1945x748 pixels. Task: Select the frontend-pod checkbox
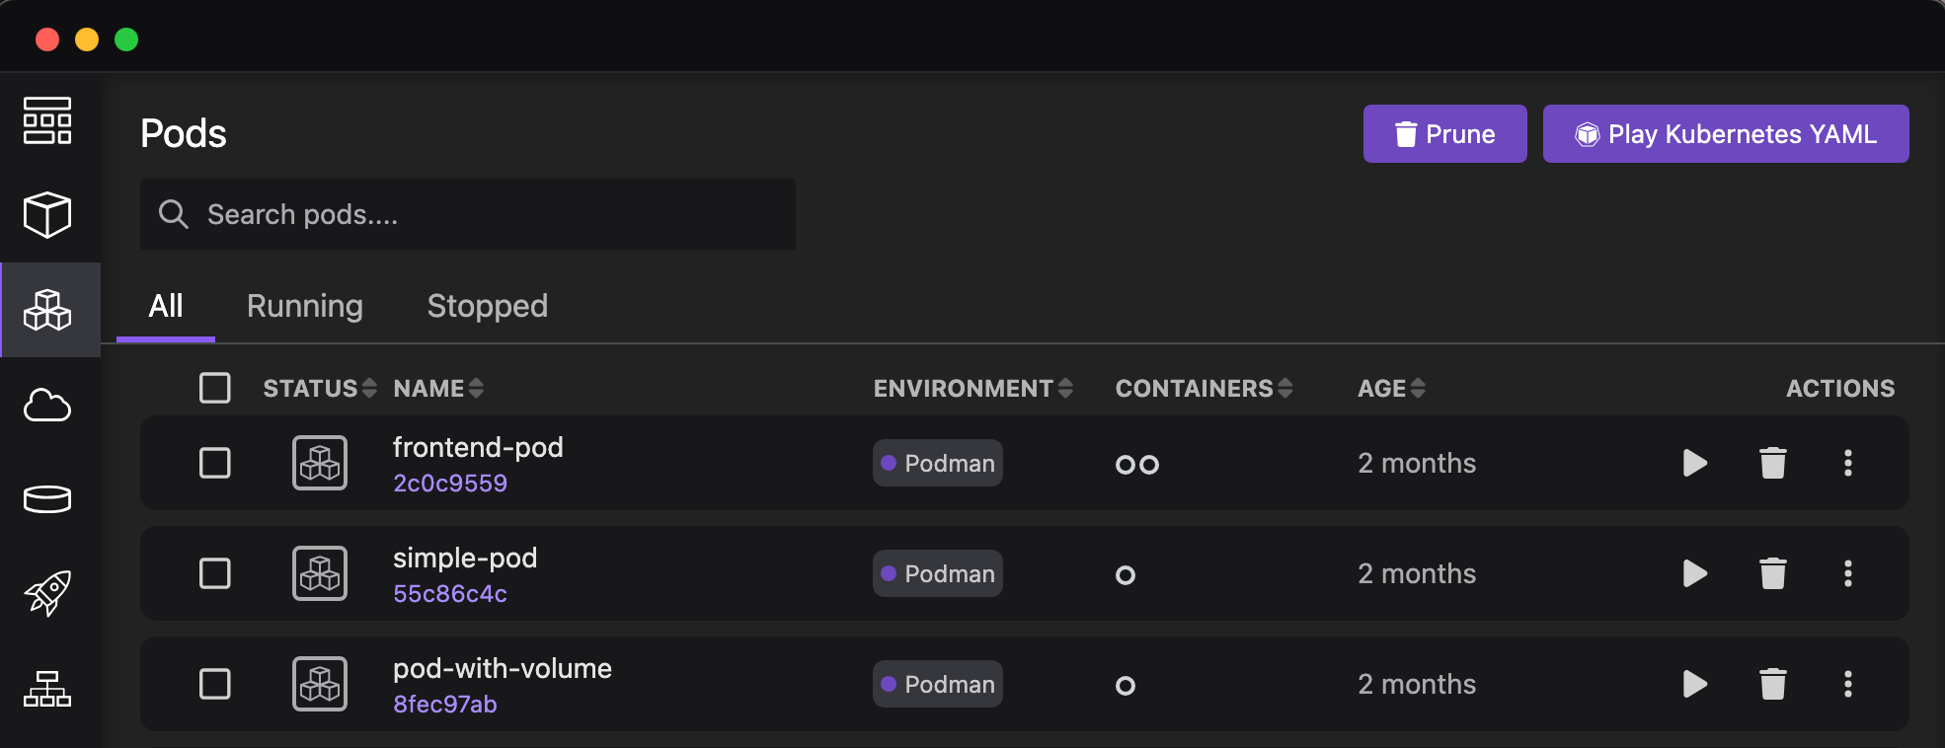point(215,463)
